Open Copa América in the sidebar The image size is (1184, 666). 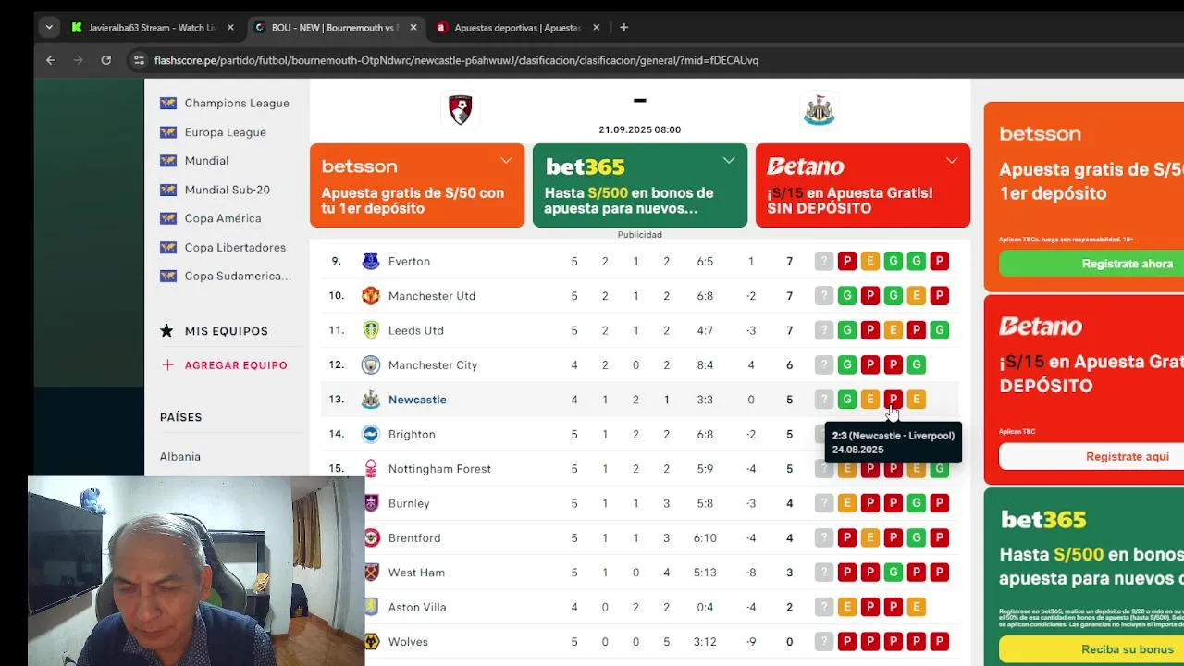(x=222, y=218)
